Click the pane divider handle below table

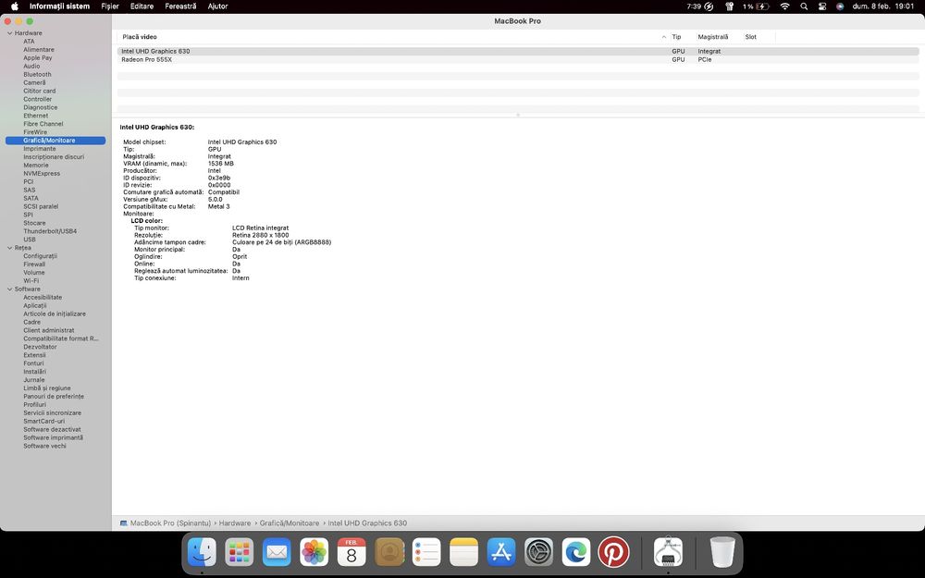pyautogui.click(x=518, y=115)
